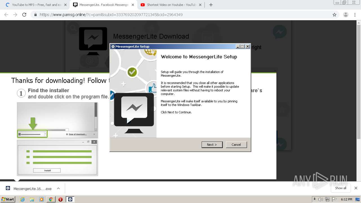Screen dimensions: 361x203
Task: Click the installer instructions thumbnail
Action: point(57,120)
